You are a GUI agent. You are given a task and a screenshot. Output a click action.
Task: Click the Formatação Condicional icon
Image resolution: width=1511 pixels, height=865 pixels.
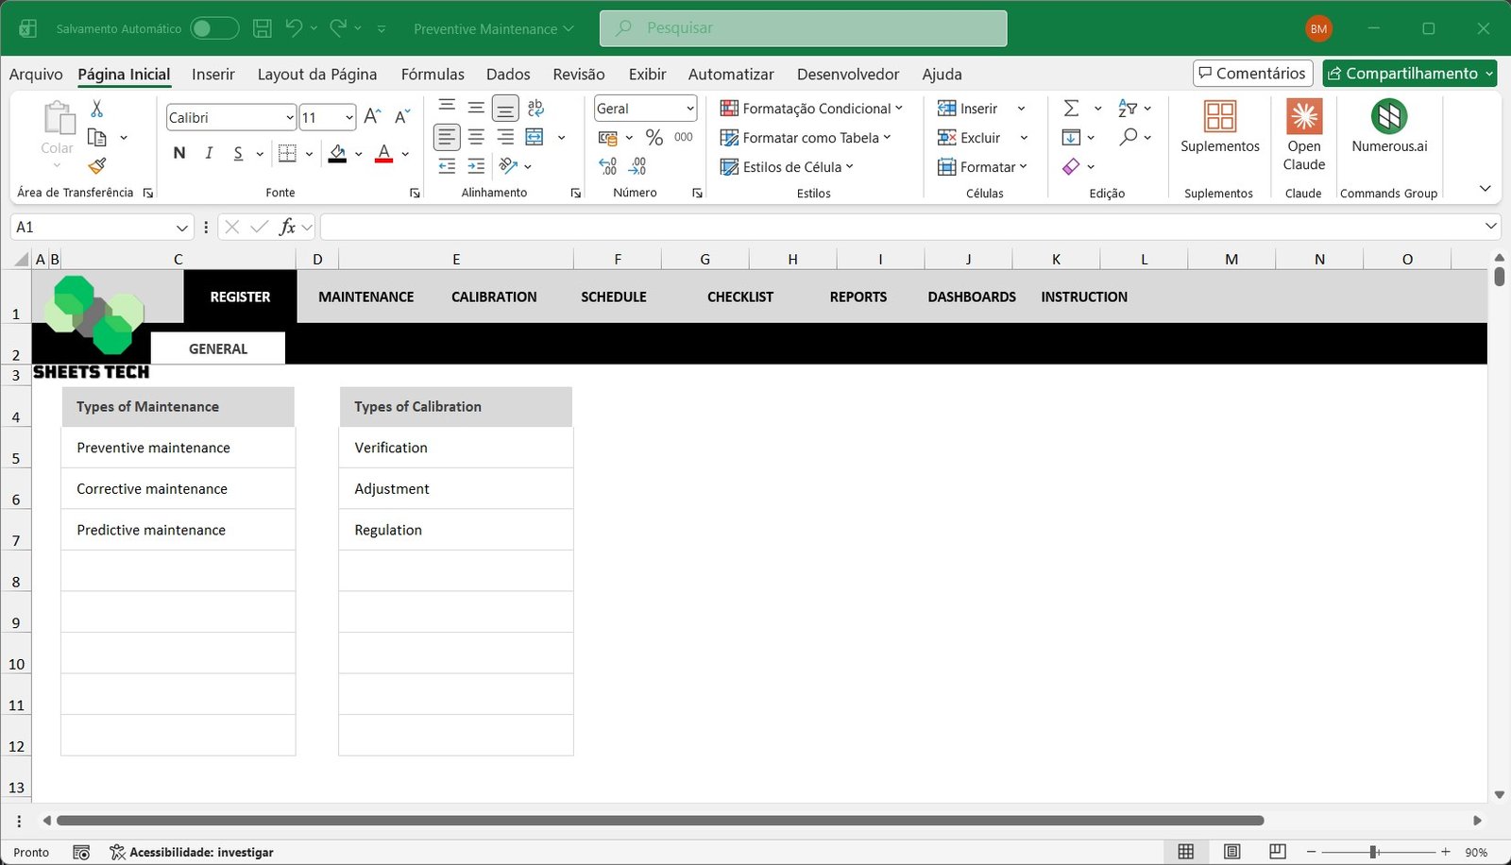(x=728, y=108)
